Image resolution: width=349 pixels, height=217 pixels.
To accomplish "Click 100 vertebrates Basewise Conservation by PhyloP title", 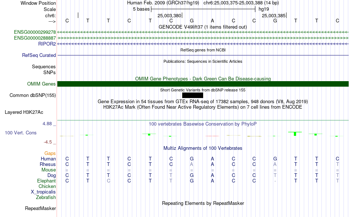I will pyautogui.click(x=203, y=124).
